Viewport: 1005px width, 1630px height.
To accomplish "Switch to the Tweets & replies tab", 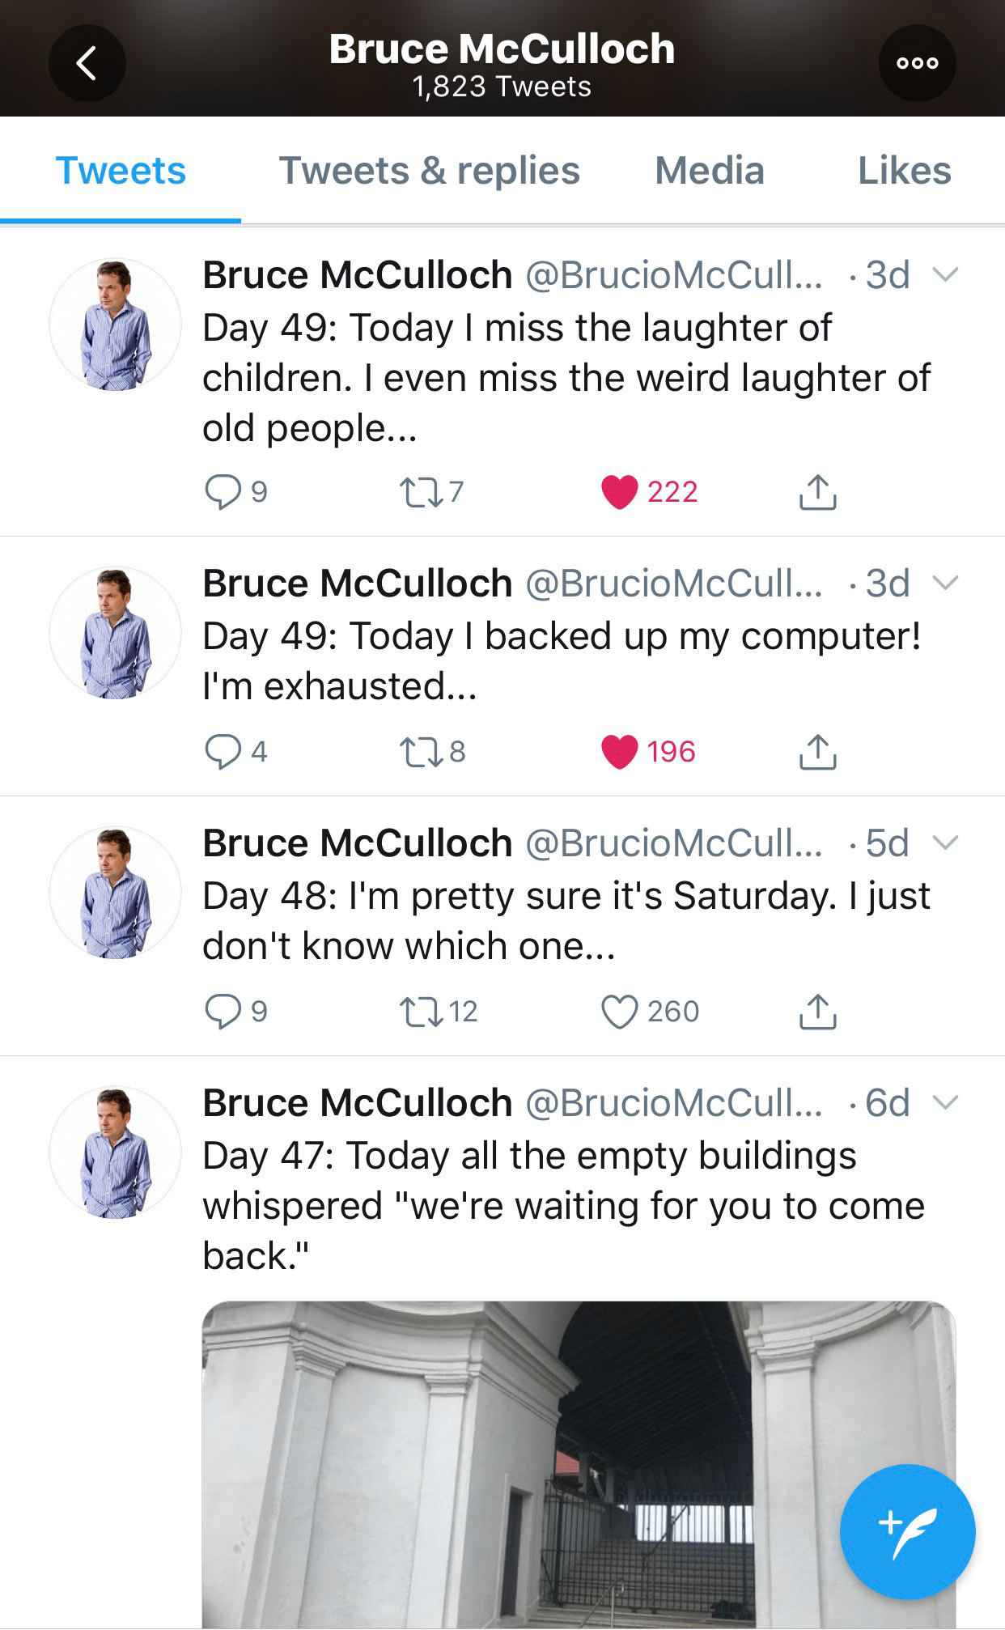I will (x=429, y=171).
